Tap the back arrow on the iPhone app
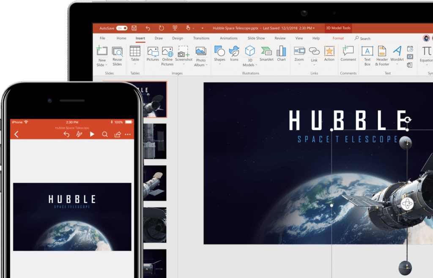This screenshot has width=433, height=278. (16, 134)
